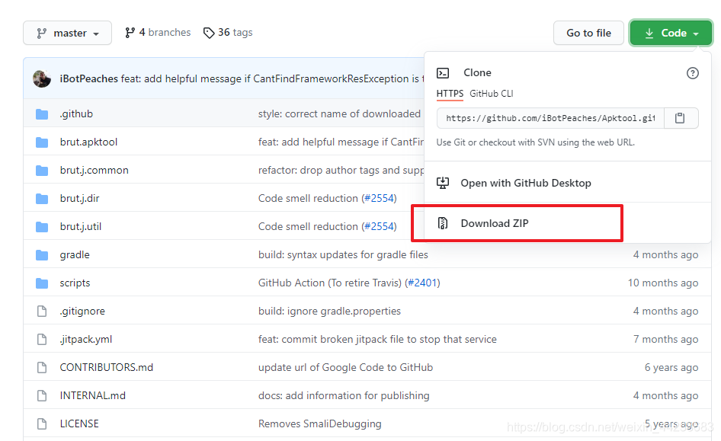This screenshot has height=441, width=721.
Task: Click '7 months ago' timestamp for .jitpack.yml
Action: click(x=666, y=340)
